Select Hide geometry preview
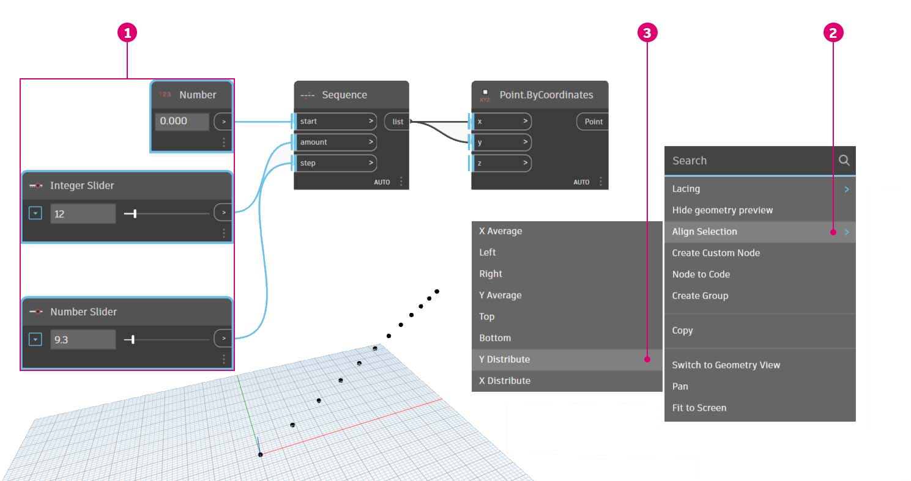Image resolution: width=911 pixels, height=481 pixels. pyautogui.click(x=760, y=210)
